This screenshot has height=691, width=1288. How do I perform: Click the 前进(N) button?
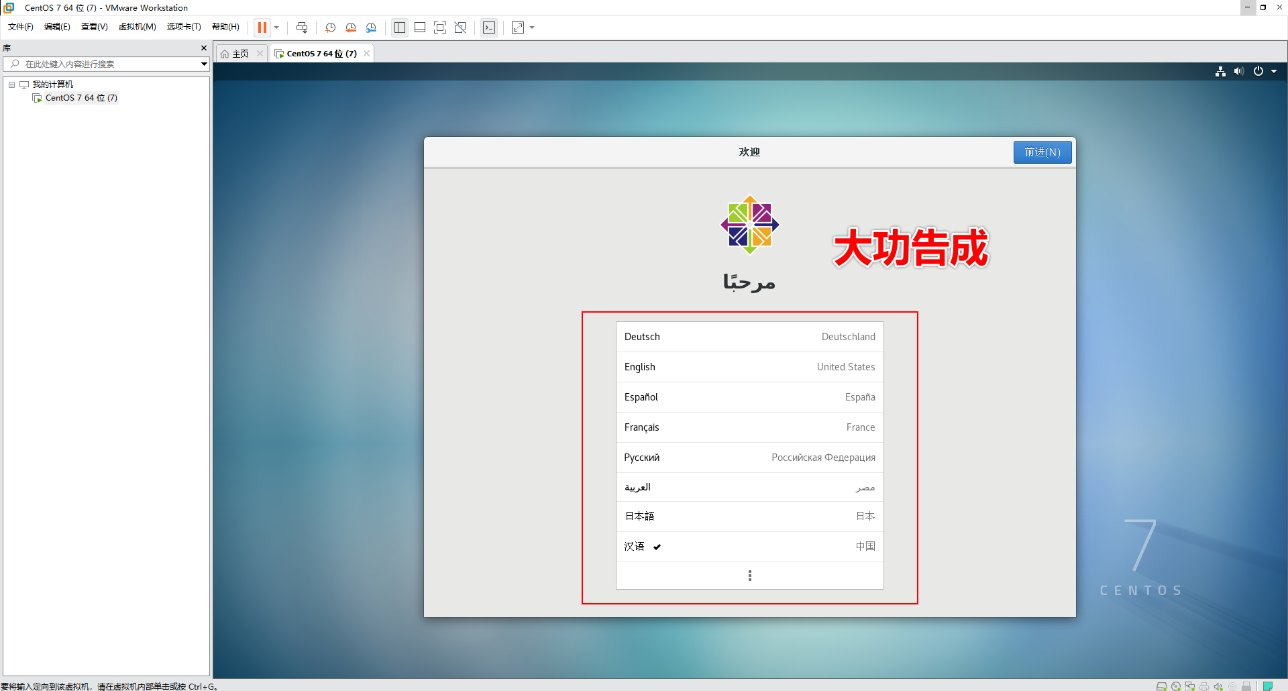[x=1042, y=152]
